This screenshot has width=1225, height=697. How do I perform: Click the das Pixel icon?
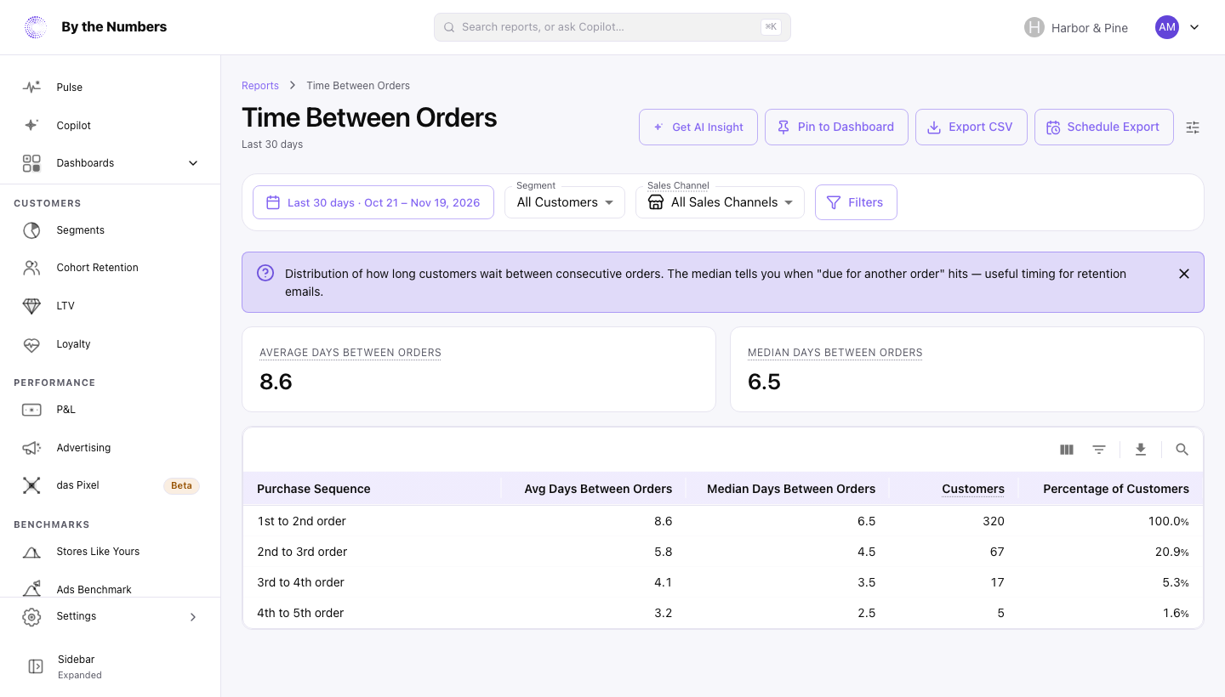(x=31, y=485)
